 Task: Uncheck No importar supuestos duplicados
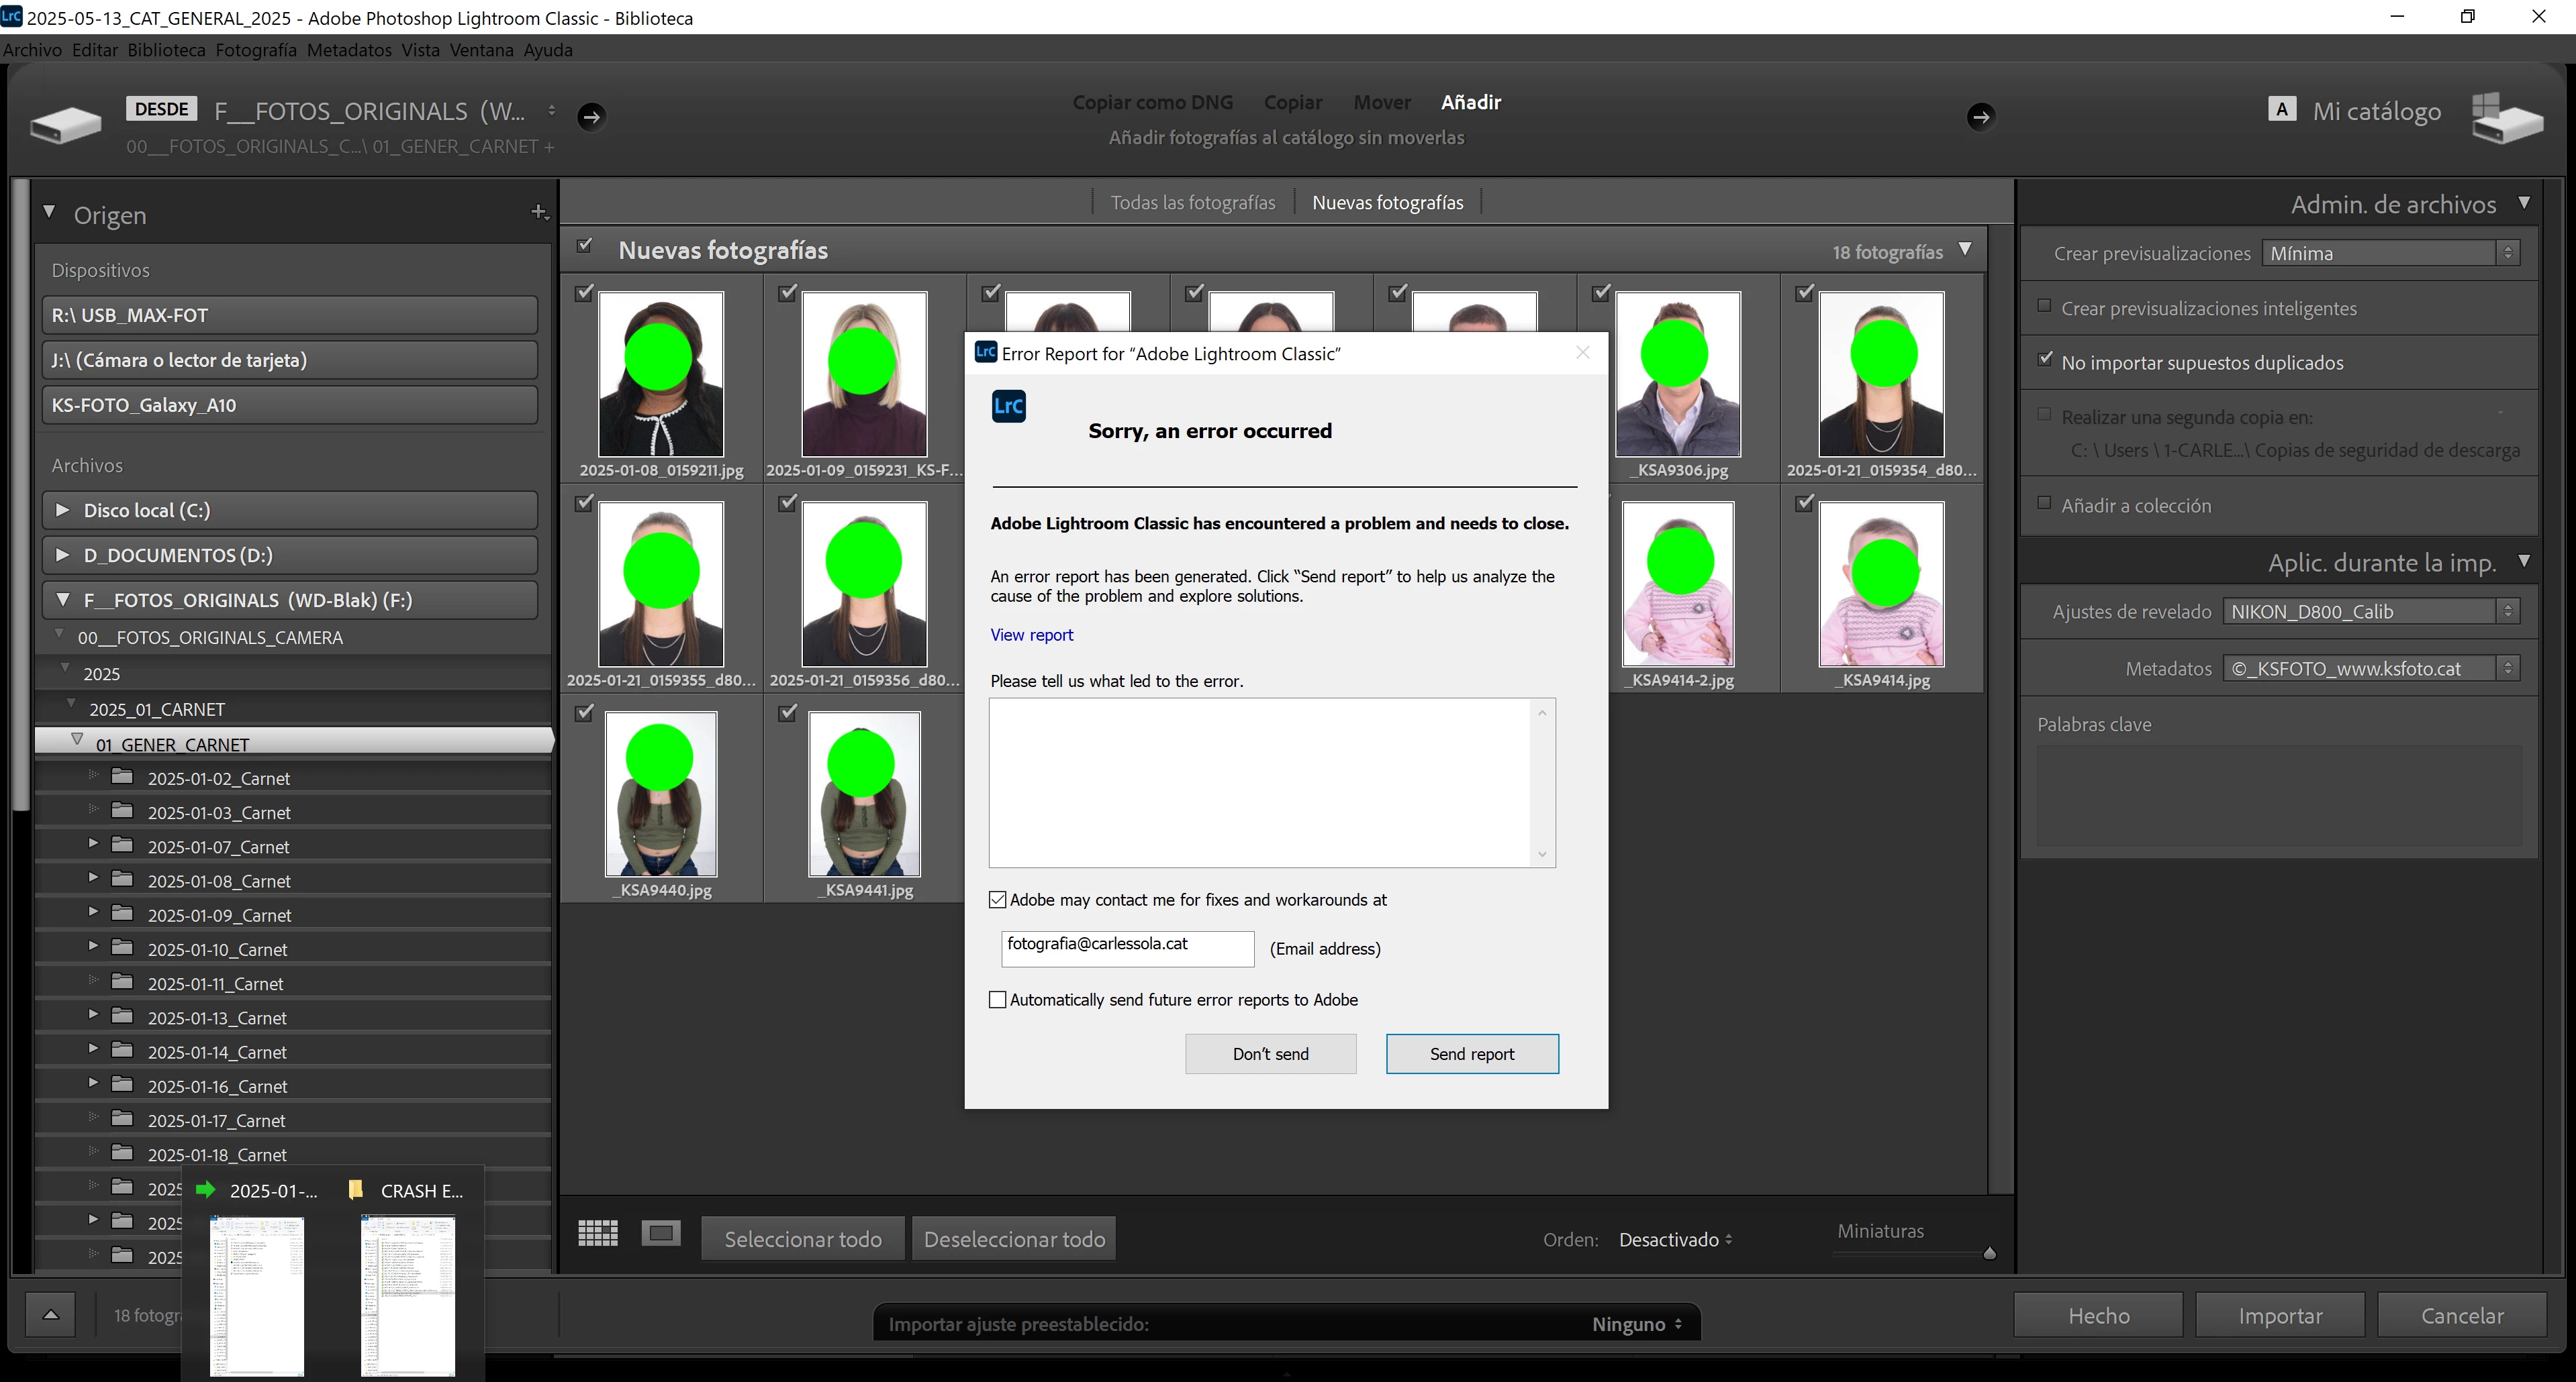click(x=2044, y=359)
